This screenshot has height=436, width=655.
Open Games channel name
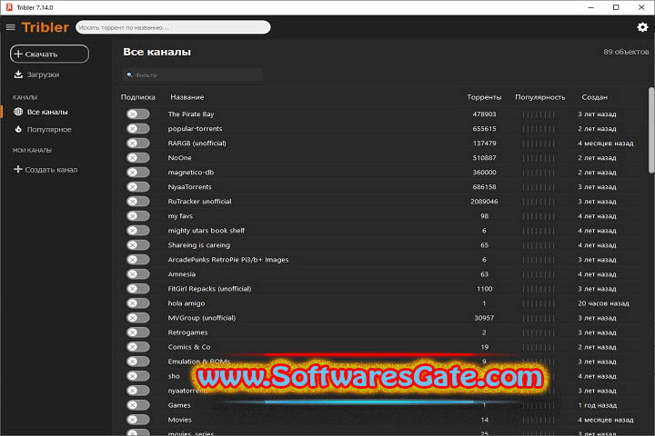pos(179,405)
